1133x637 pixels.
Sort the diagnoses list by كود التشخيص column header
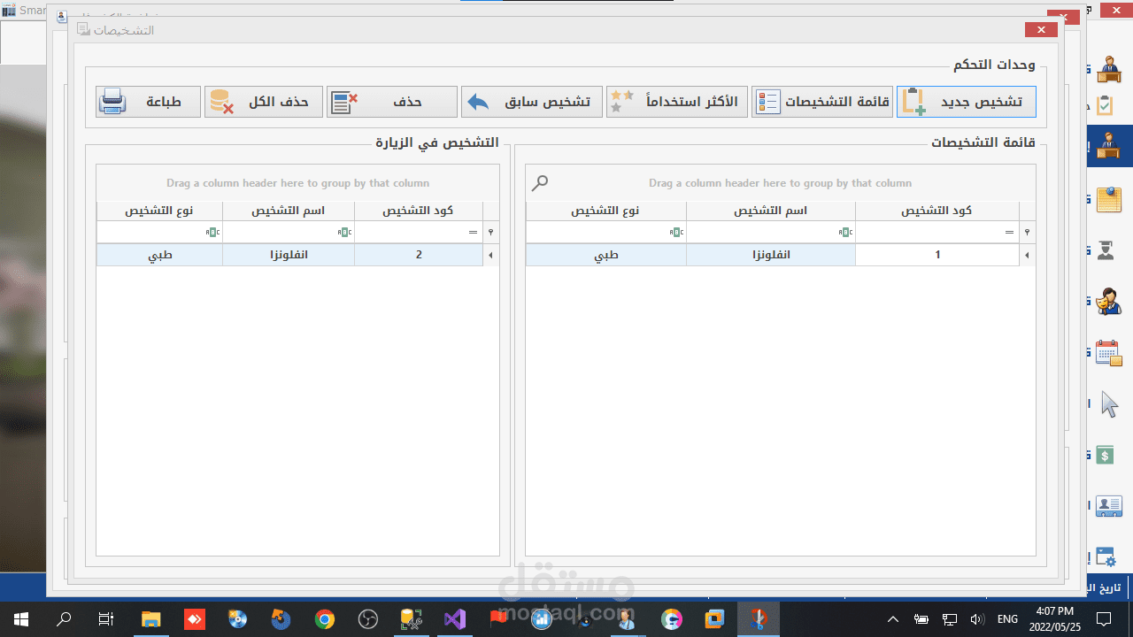pyautogui.click(x=937, y=211)
